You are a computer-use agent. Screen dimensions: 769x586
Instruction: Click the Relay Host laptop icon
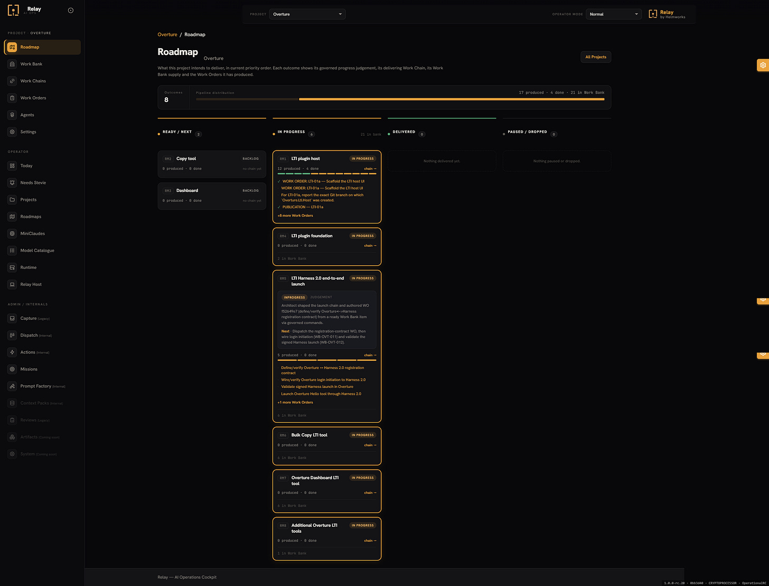pos(12,284)
